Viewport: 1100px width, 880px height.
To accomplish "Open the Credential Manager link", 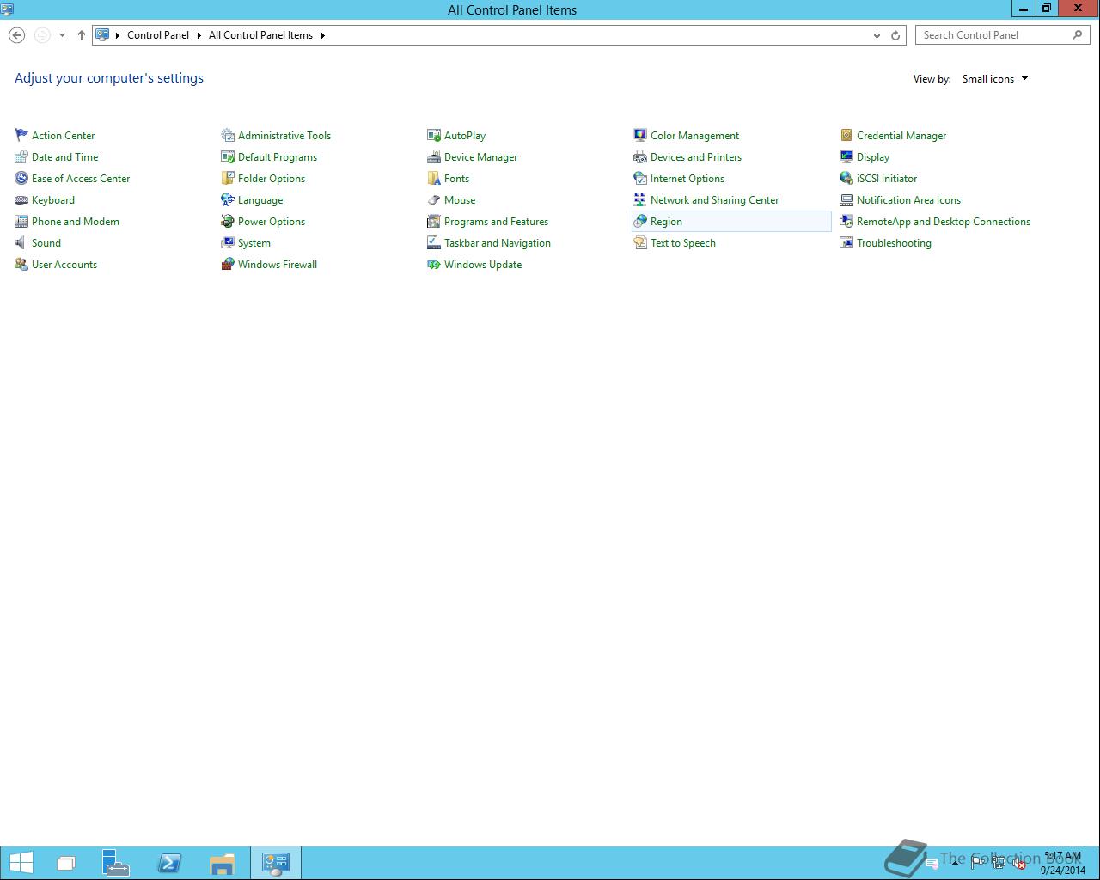I will 901,135.
